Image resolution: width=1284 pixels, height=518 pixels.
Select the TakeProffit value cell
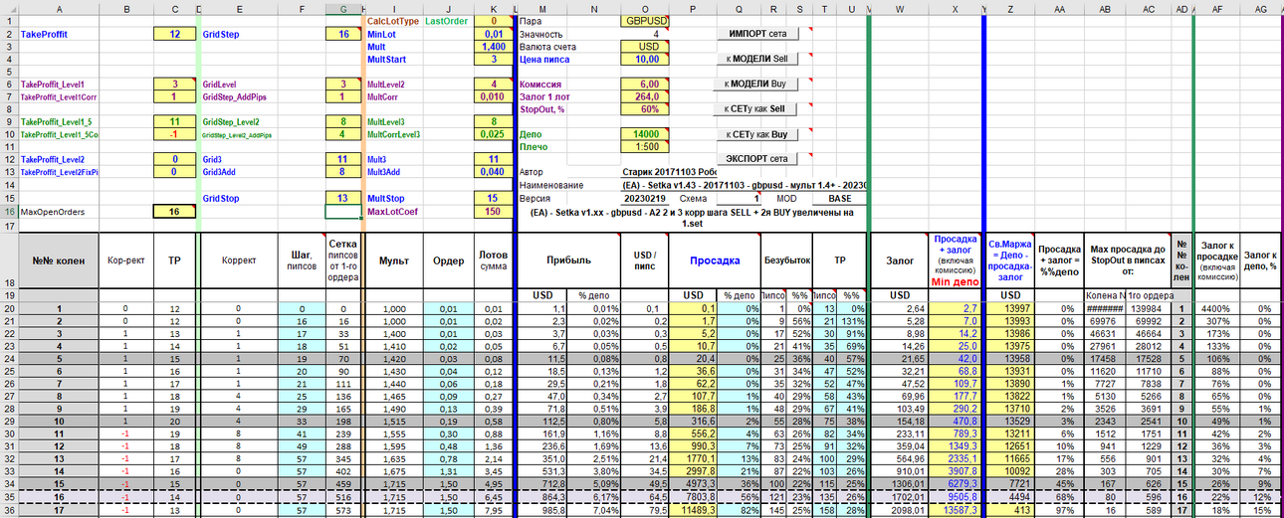coord(175,34)
